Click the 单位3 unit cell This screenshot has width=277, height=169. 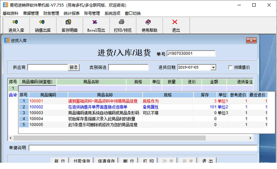point(223,113)
